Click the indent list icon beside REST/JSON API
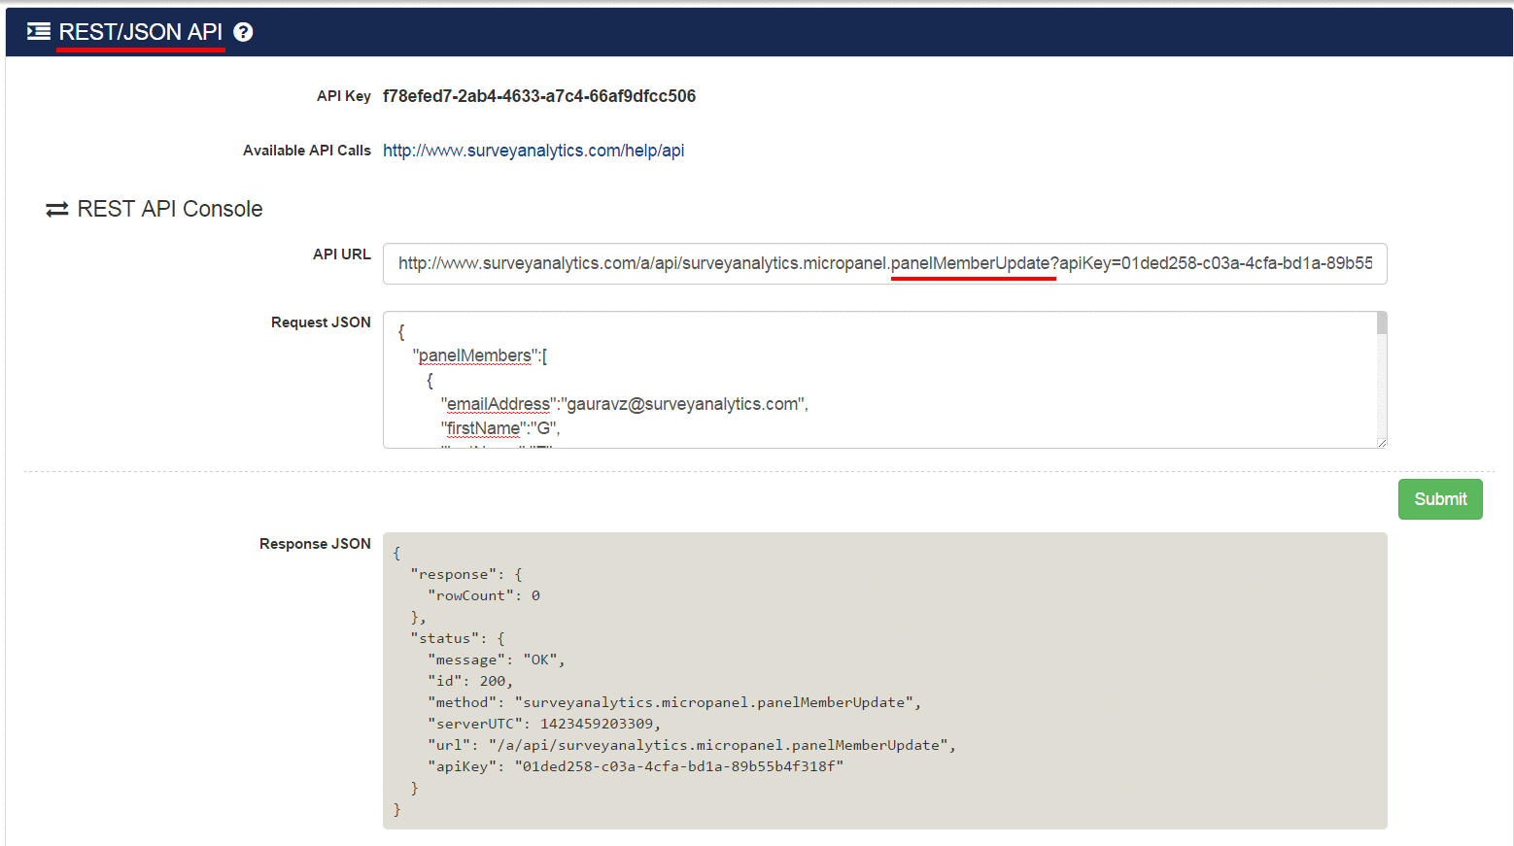Screen dimensions: 1514x846 point(39,32)
